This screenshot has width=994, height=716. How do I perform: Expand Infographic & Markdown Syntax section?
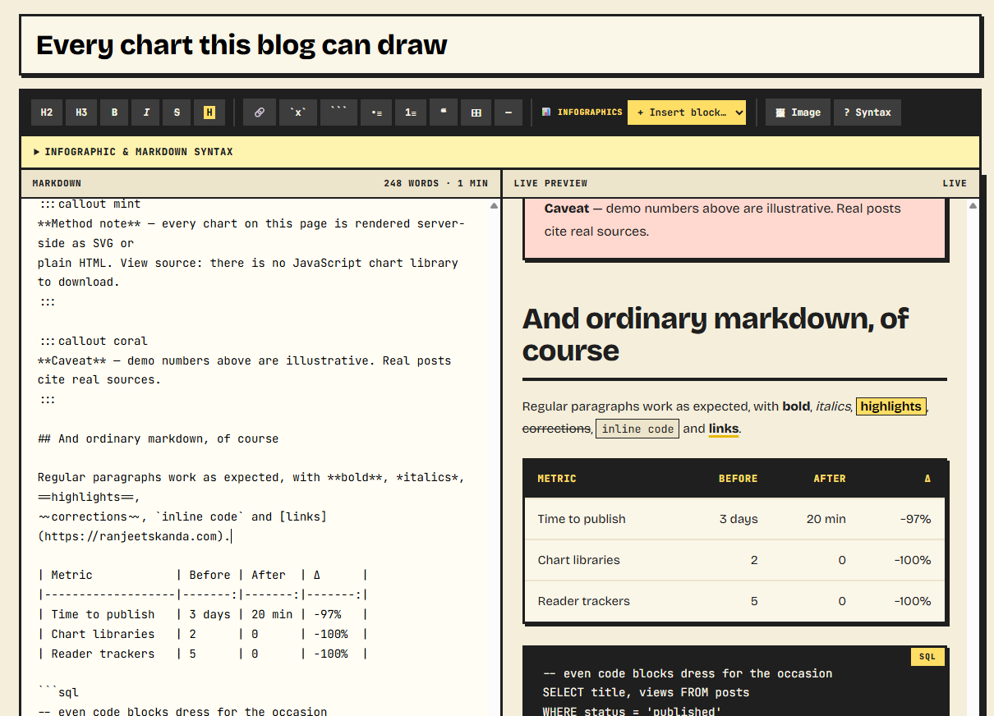(500, 152)
